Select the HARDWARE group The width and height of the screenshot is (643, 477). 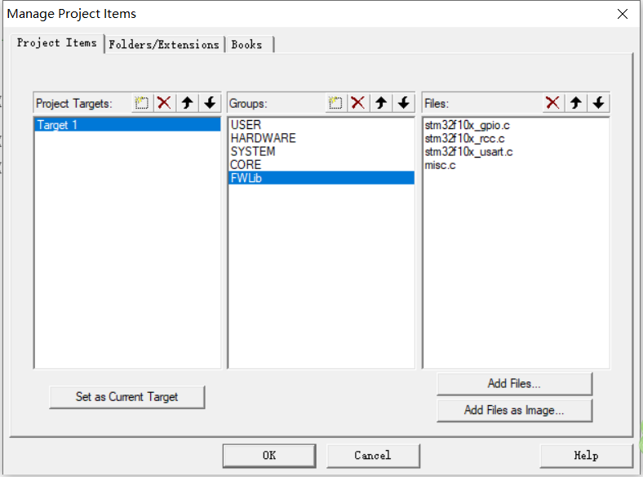coord(321,138)
